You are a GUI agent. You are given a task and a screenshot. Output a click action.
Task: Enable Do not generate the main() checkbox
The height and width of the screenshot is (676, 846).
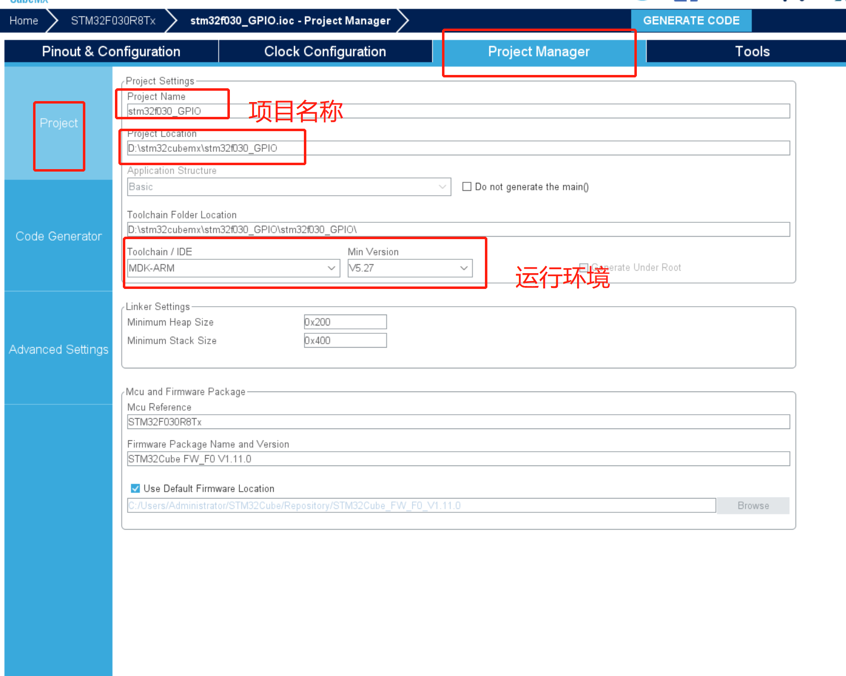coord(467,186)
